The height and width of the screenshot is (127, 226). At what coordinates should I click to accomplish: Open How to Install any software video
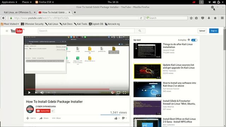pos(179,84)
